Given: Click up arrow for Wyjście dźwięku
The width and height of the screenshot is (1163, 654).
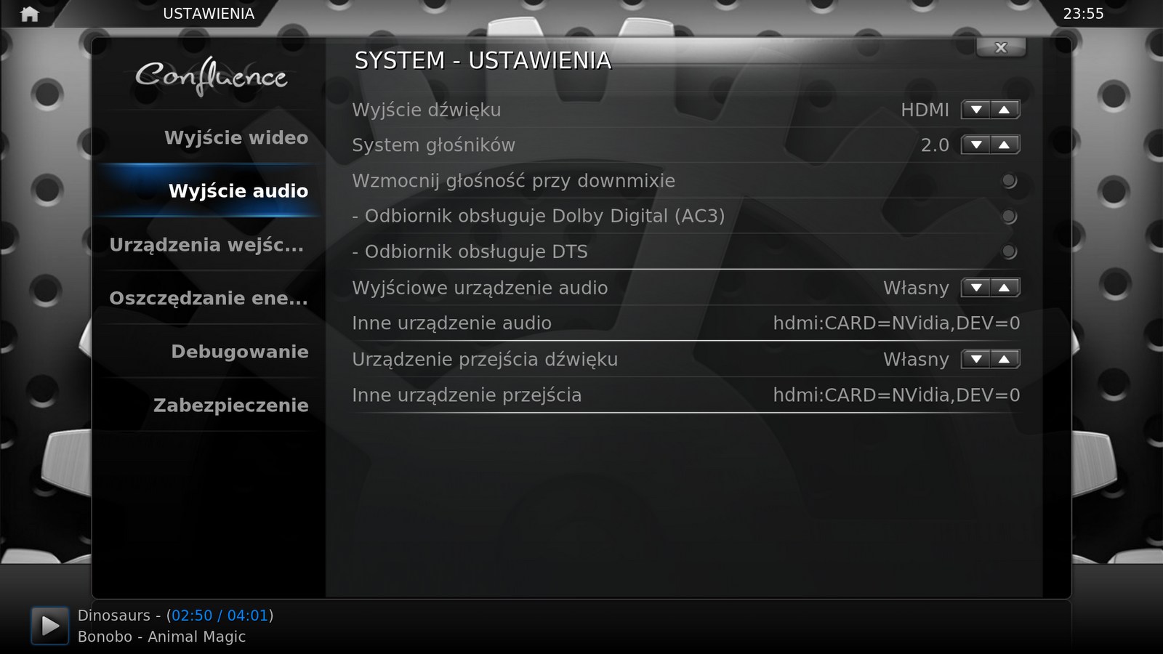Looking at the screenshot, I should pyautogui.click(x=1005, y=110).
